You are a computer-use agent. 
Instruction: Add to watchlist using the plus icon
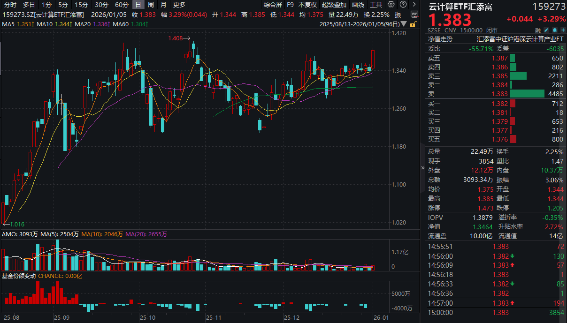point(563,30)
